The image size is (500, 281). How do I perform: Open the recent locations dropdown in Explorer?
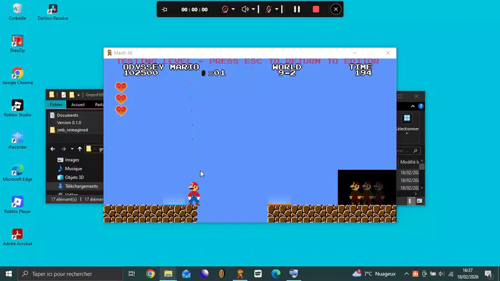[72, 149]
